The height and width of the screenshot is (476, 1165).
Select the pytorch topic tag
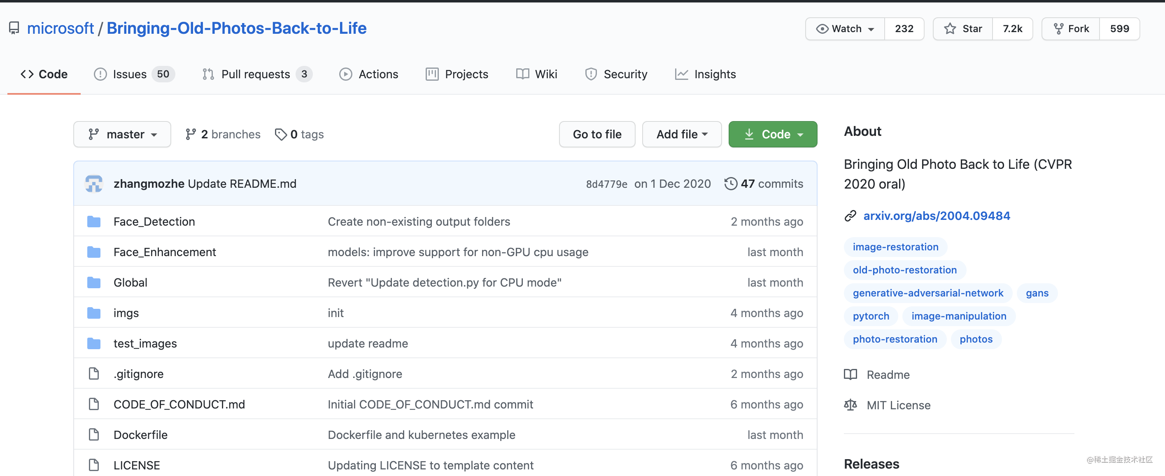coord(871,316)
